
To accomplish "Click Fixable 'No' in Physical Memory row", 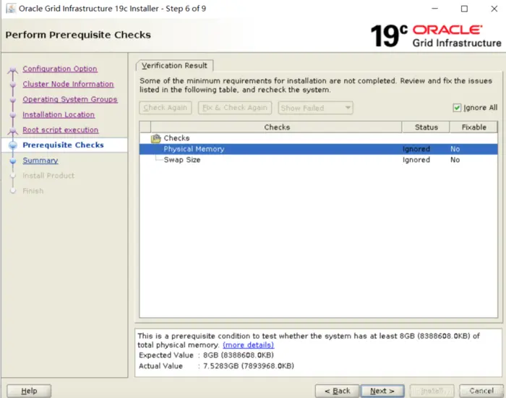I will pos(455,149).
